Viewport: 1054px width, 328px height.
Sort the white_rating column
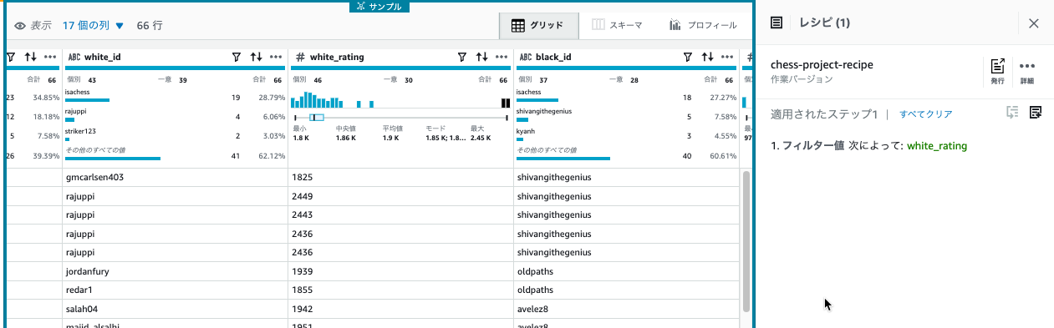click(481, 58)
